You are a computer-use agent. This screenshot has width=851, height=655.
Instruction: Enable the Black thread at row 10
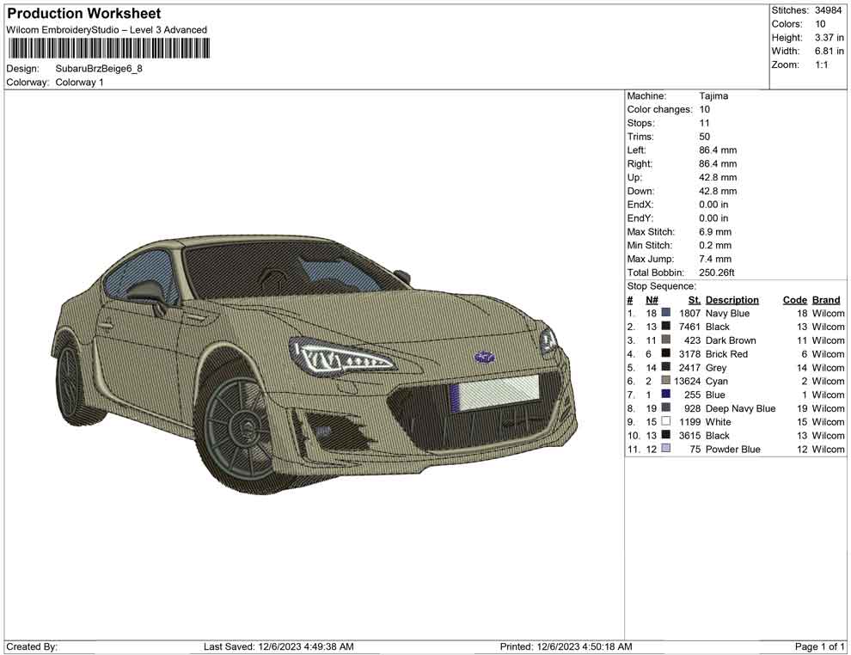(719, 436)
